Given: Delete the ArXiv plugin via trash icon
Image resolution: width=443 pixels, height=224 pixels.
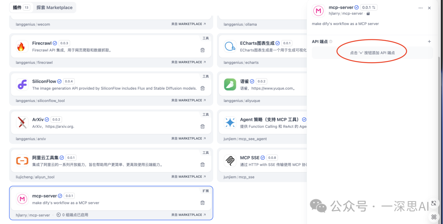Looking at the screenshot, I should click(x=202, y=127).
